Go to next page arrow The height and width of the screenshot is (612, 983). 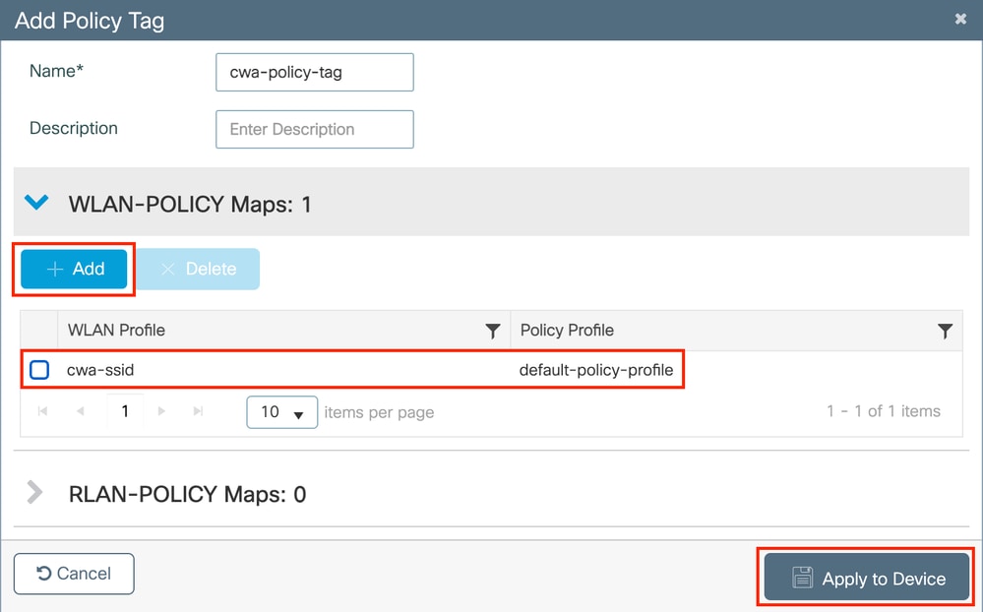pos(161,411)
